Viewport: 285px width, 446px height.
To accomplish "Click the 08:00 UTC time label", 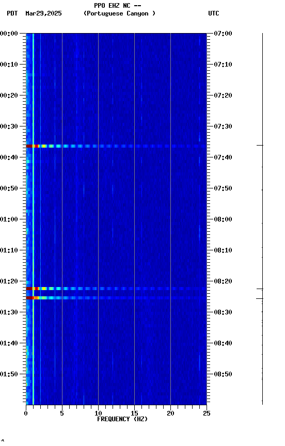I will 223,219.
